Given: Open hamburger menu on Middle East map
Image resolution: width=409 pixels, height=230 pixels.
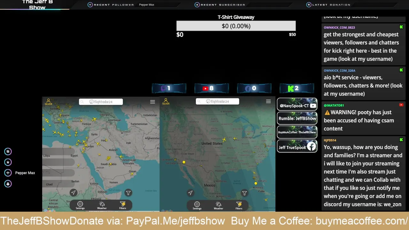Looking at the screenshot, I should [152, 102].
